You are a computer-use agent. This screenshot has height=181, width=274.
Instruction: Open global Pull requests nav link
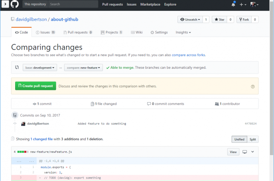click(x=112, y=4)
